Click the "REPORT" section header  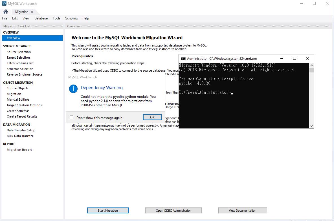point(9,144)
